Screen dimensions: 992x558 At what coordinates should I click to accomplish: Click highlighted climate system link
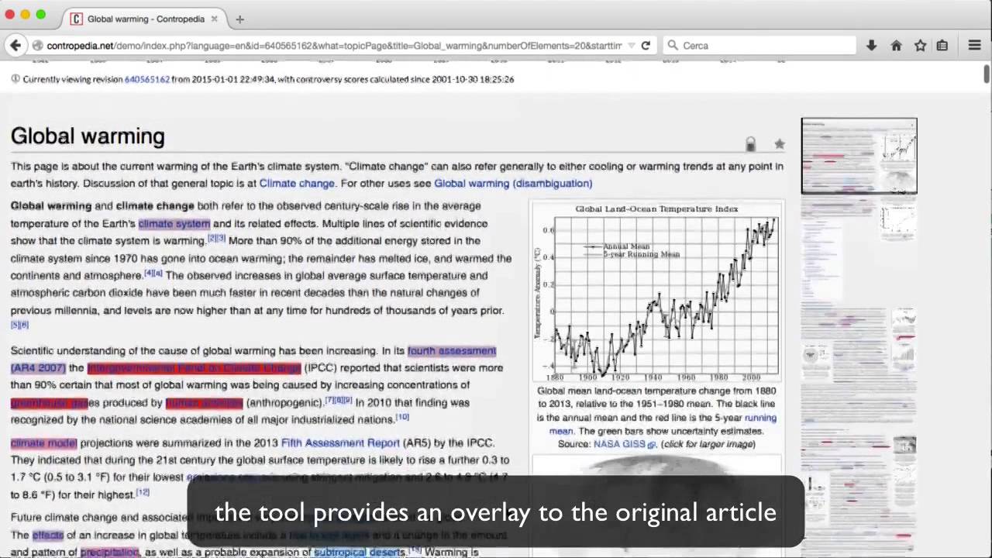click(174, 224)
